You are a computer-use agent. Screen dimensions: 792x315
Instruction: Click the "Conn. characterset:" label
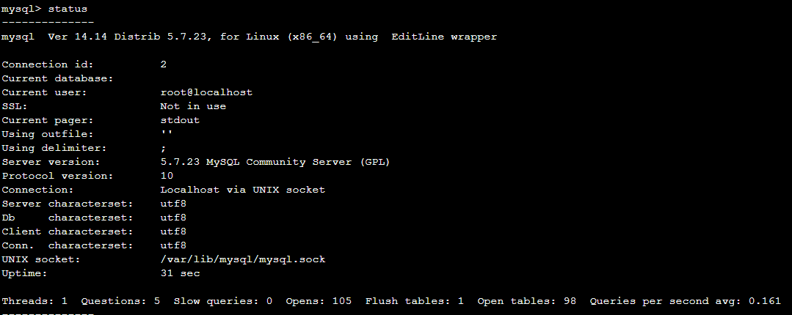tap(68, 245)
